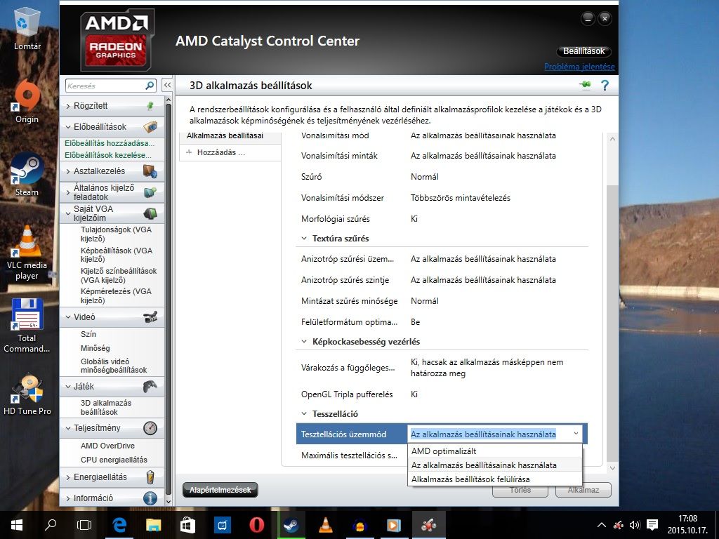This screenshot has height=539, width=719.
Task: Collapse the Előbeállítások sidebar group
Action: (x=68, y=127)
